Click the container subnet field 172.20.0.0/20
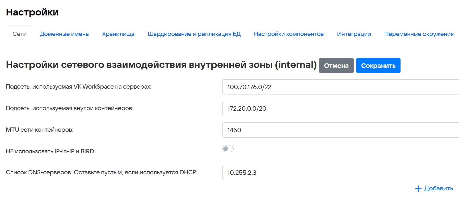Image resolution: width=459 pixels, height=198 pixels. 340,109
